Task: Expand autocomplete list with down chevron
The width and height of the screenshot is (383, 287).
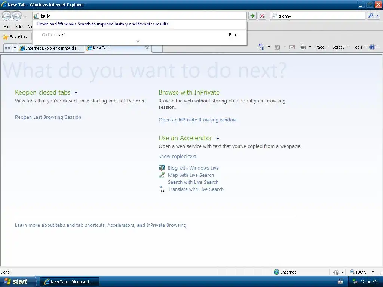Action: [138, 41]
